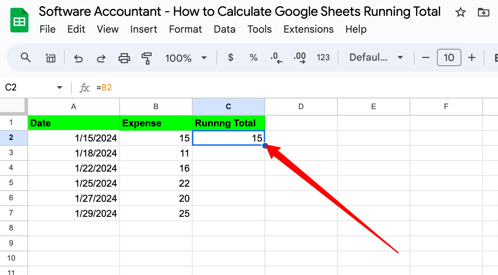Click the undo arrow
This screenshot has height=275, width=498.
[78, 58]
